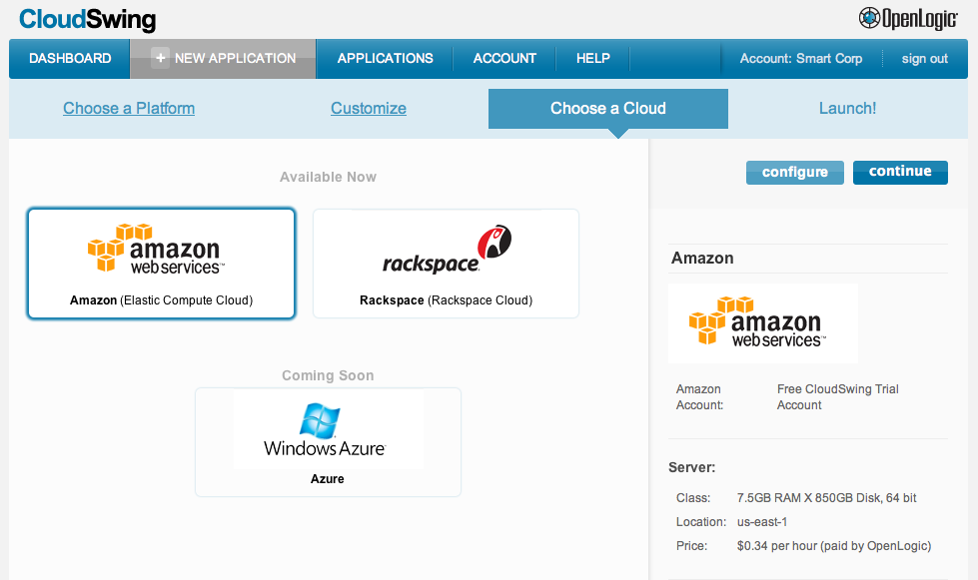Click the Account: Smart Corp label
The image size is (978, 580).
tap(801, 59)
